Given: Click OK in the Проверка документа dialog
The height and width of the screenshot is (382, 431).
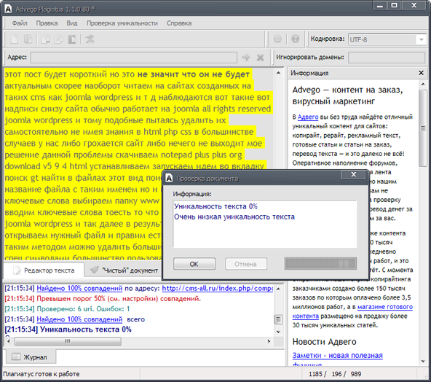Looking at the screenshot, I should tap(194, 264).
